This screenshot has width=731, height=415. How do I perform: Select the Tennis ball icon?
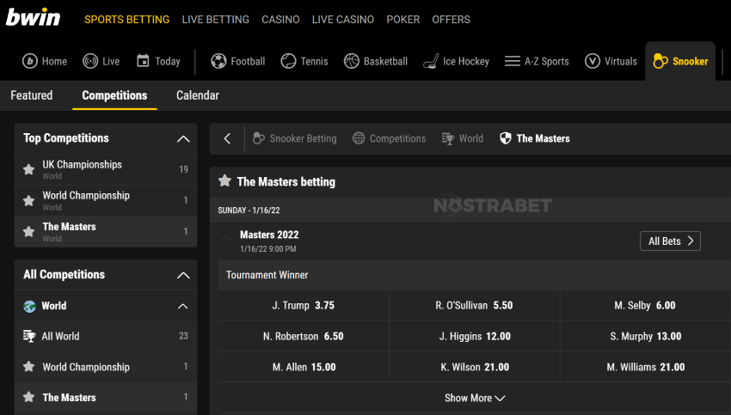[x=288, y=61]
